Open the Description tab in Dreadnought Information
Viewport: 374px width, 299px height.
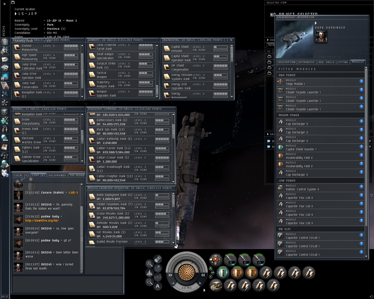pyautogui.click(x=287, y=62)
